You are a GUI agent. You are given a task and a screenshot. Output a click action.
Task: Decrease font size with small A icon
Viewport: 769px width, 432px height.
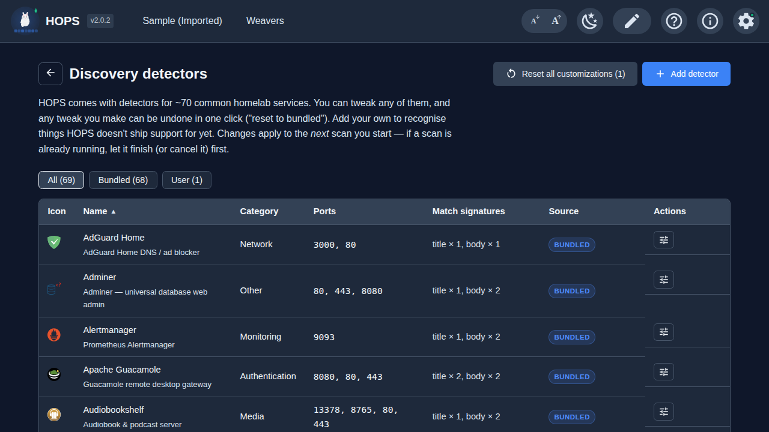[x=535, y=21]
